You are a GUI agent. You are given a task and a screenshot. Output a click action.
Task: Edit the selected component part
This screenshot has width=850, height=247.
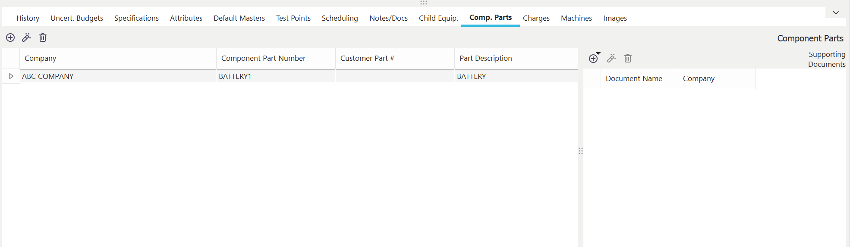[x=26, y=38]
